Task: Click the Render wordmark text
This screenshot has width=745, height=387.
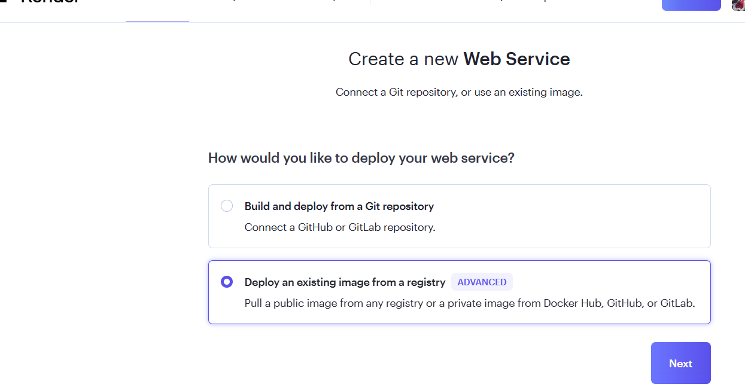Action: pos(50,2)
